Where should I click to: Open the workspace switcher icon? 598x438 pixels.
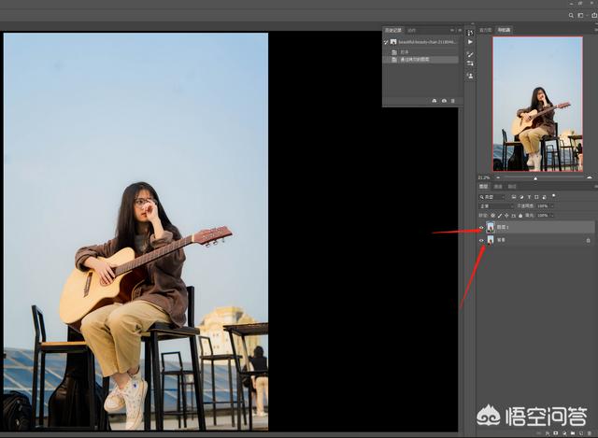coord(581,16)
